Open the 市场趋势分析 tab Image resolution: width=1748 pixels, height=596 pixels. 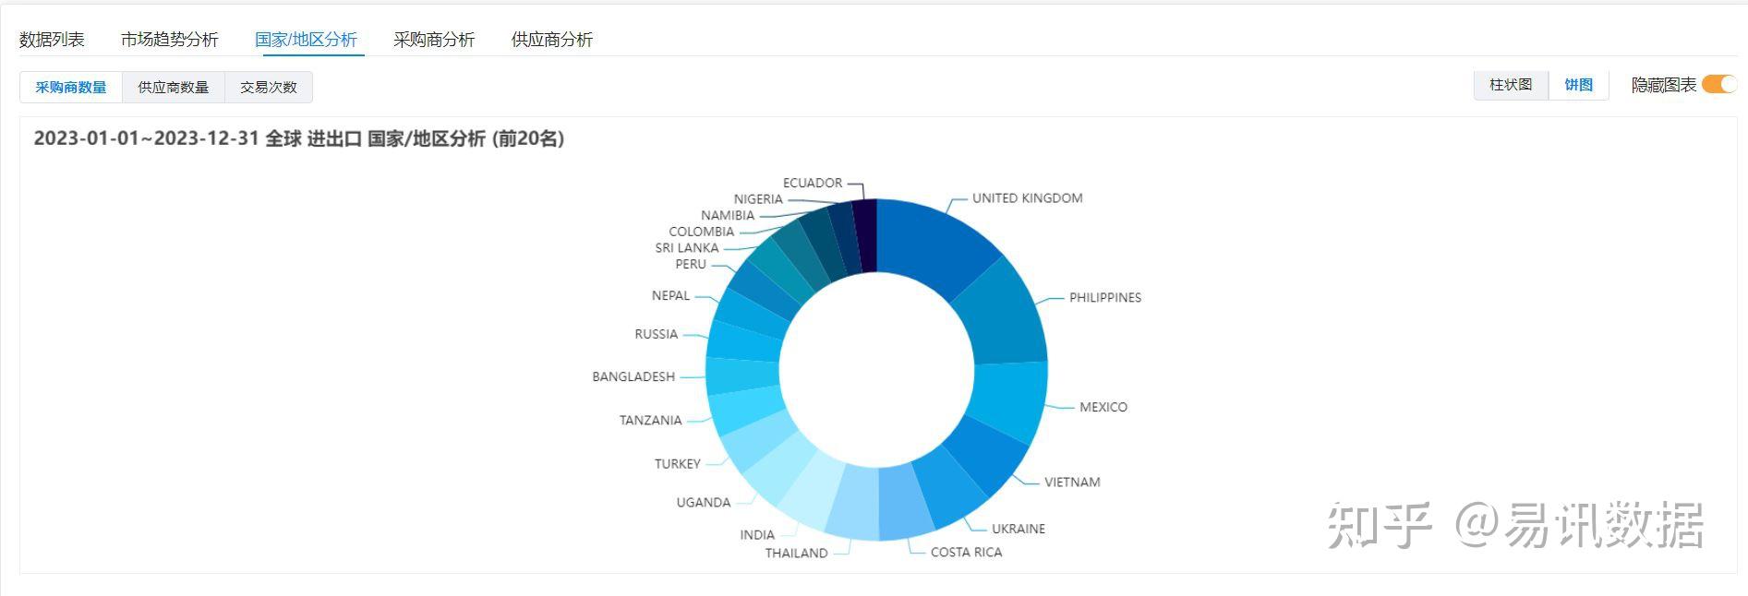(169, 40)
